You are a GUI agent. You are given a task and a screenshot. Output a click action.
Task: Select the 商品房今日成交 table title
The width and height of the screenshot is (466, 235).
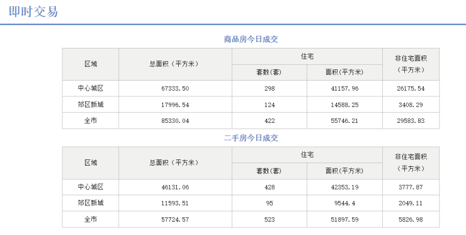click(251, 39)
